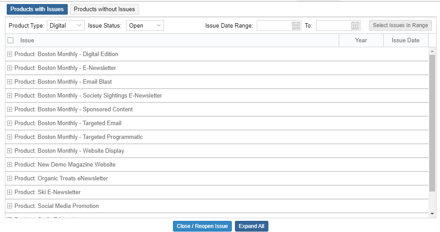Screen dimensions: 440x232
Task: Expand Boston Monthly - Targeted Programmatic product
Action: tap(9, 137)
